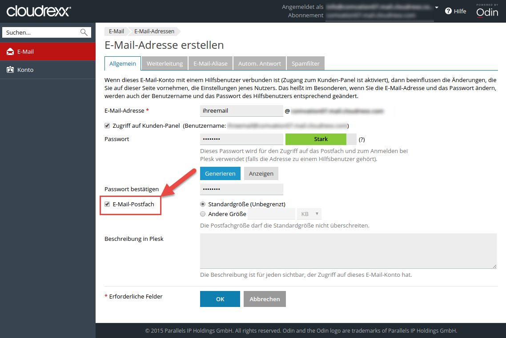This screenshot has width=506, height=338.
Task: Click E-Mail-Adressen breadcrumb link
Action: click(x=154, y=31)
